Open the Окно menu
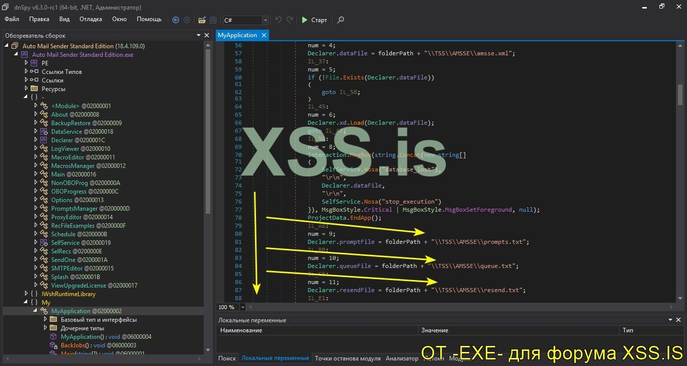This screenshot has height=366, width=687. (x=119, y=19)
